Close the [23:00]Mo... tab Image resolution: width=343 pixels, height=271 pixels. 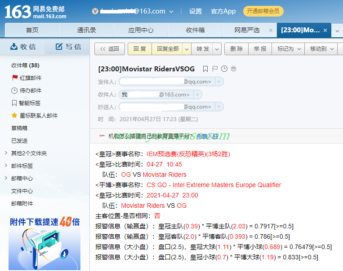click(325, 31)
